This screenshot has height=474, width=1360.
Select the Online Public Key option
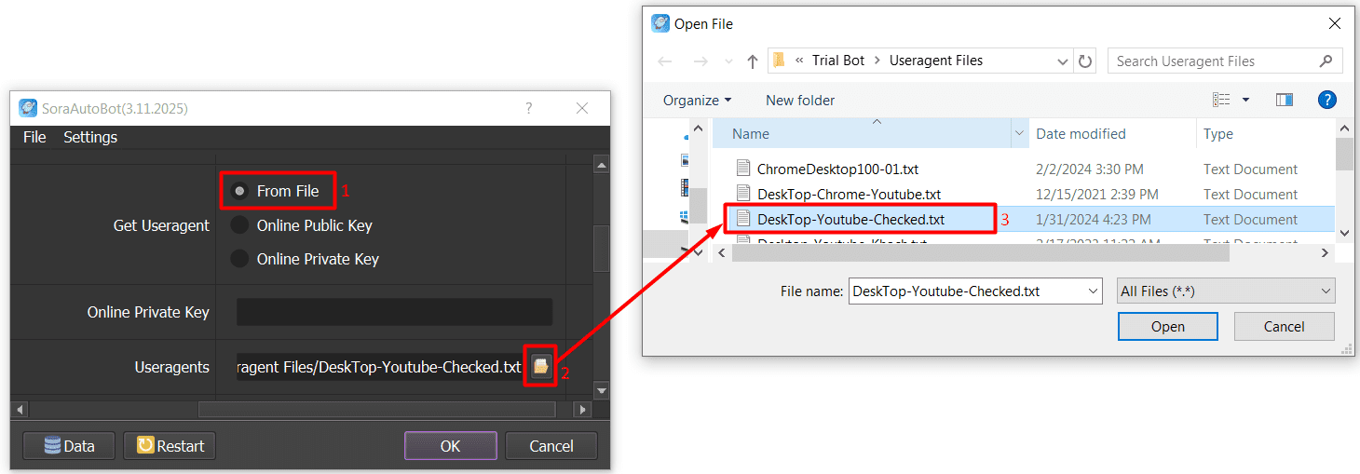[240, 225]
